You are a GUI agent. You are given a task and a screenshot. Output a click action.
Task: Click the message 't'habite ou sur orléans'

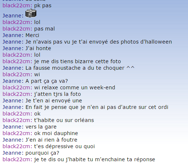64,120
